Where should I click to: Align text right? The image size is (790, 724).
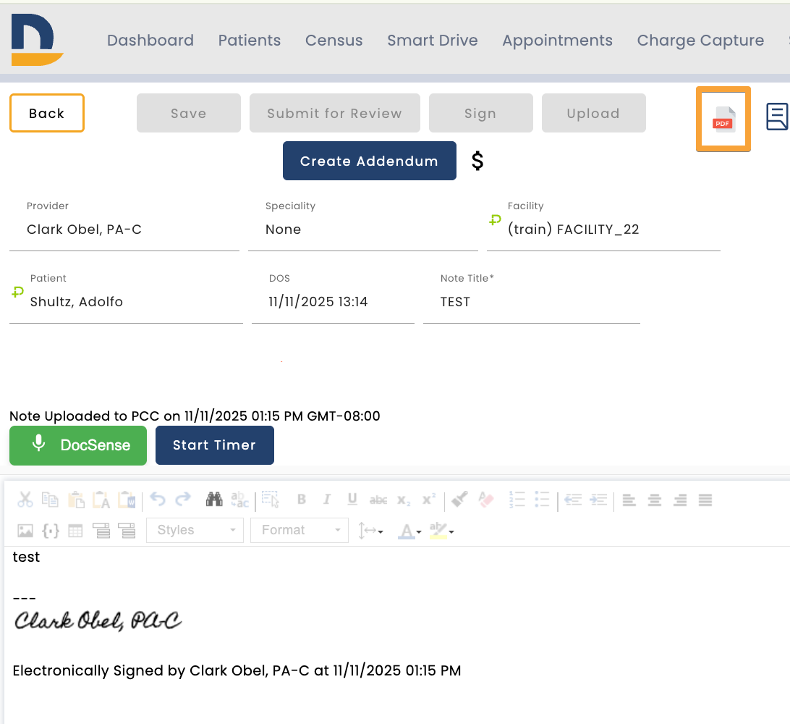680,500
